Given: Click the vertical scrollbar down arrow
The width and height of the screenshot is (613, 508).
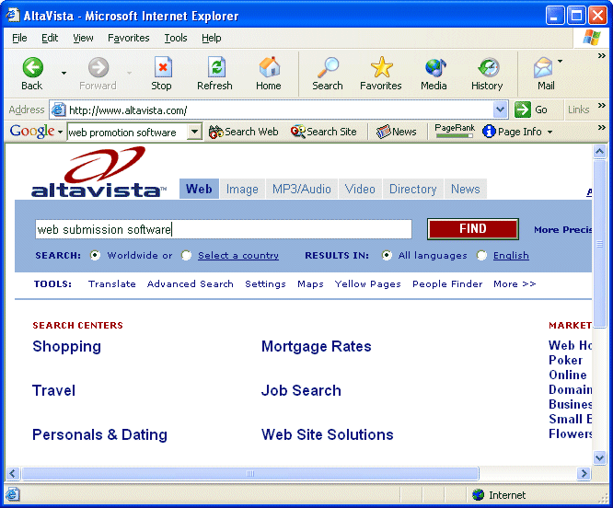Looking at the screenshot, I should (599, 457).
